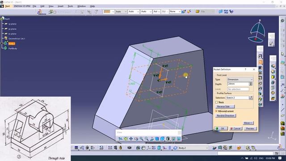Click the Hide/Show icon in View toolbar

[x=173, y=139]
